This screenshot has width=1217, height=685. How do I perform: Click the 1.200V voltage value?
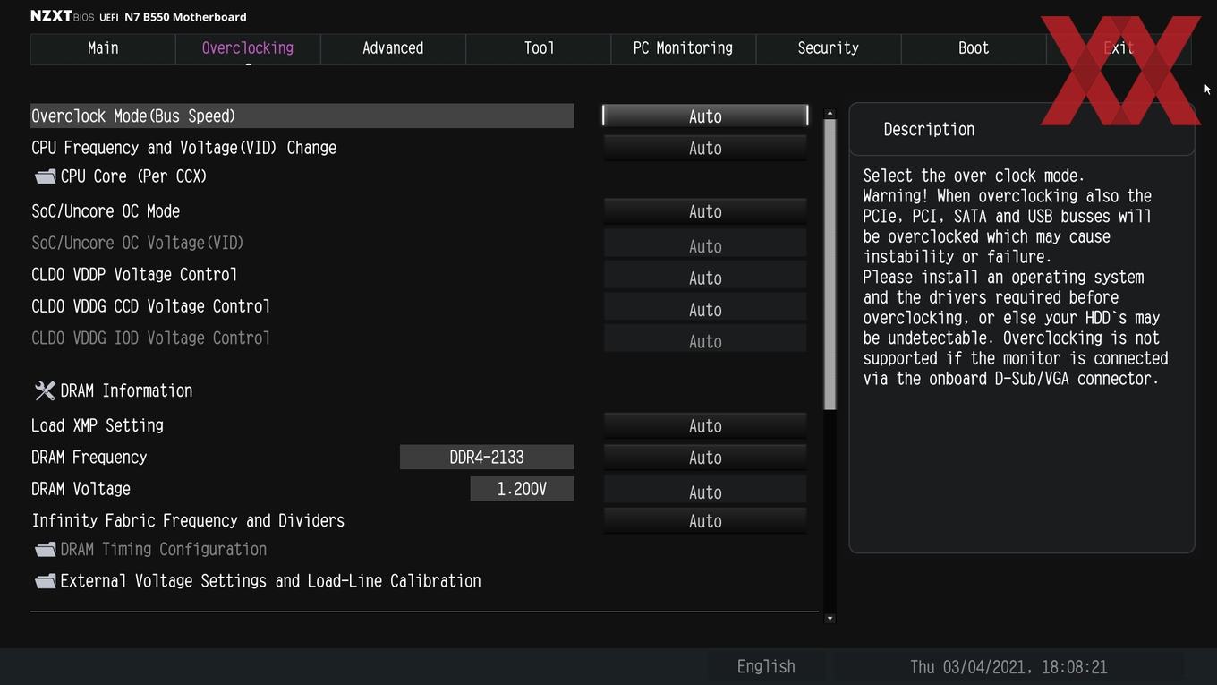coord(522,489)
